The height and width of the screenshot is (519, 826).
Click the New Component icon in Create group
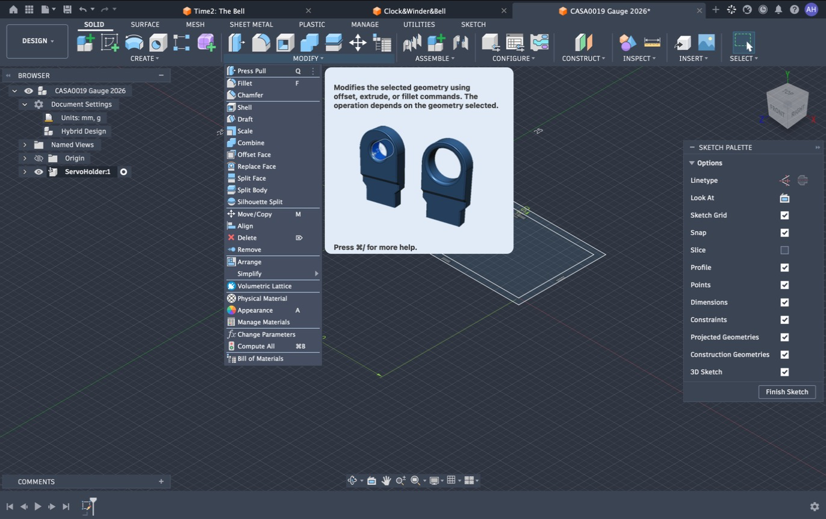[85, 42]
